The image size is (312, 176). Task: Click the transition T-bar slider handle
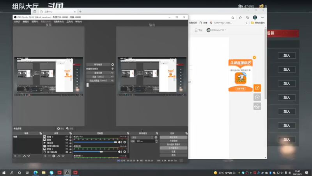click(x=87, y=85)
